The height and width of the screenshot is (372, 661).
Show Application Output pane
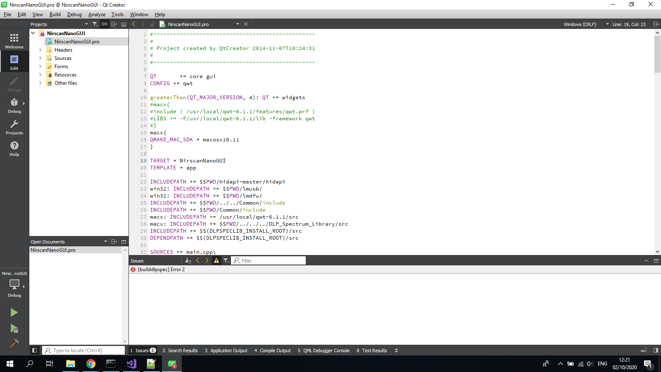click(226, 350)
